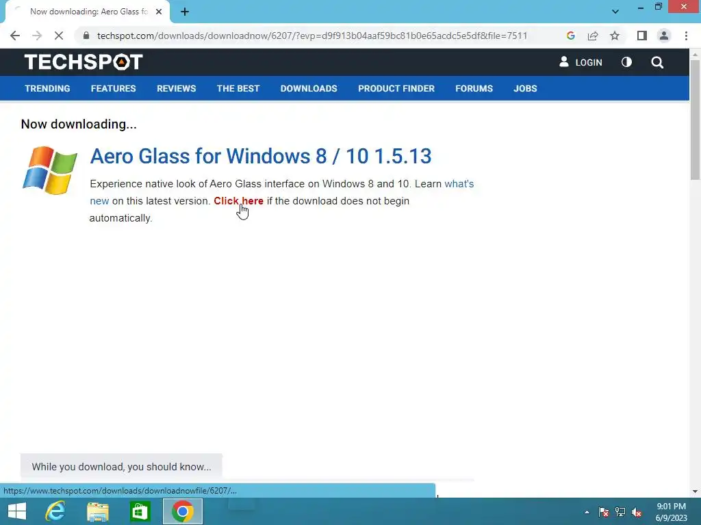701x525 pixels.
Task: Open the taskbar clock and date
Action: tap(672, 512)
